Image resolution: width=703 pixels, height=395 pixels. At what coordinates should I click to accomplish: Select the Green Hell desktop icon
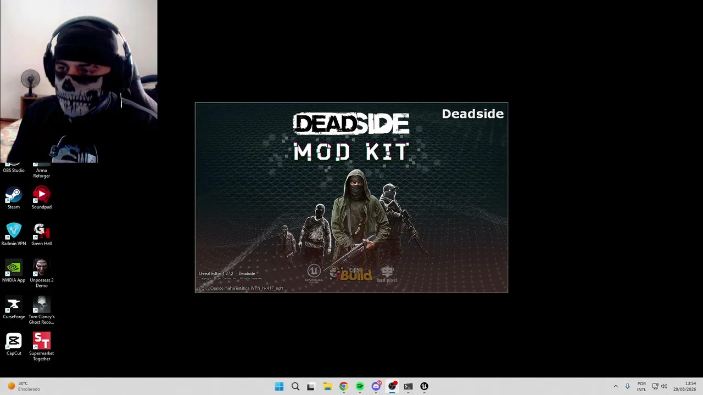click(x=41, y=235)
